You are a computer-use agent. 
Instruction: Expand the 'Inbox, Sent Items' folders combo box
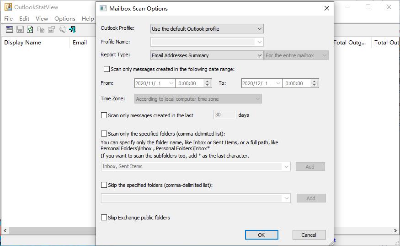coord(286,167)
